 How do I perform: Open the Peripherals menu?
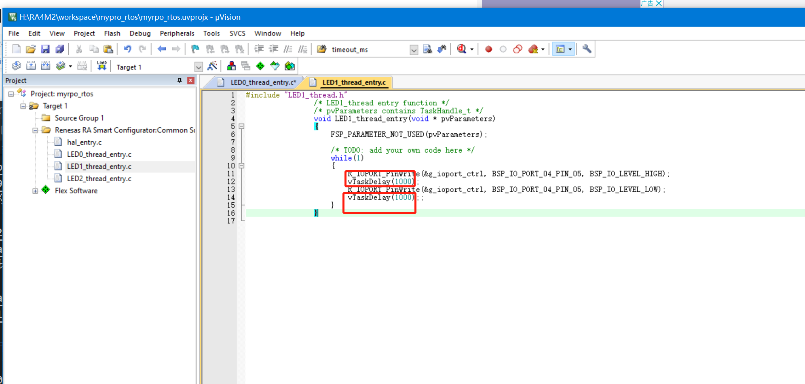tap(177, 33)
